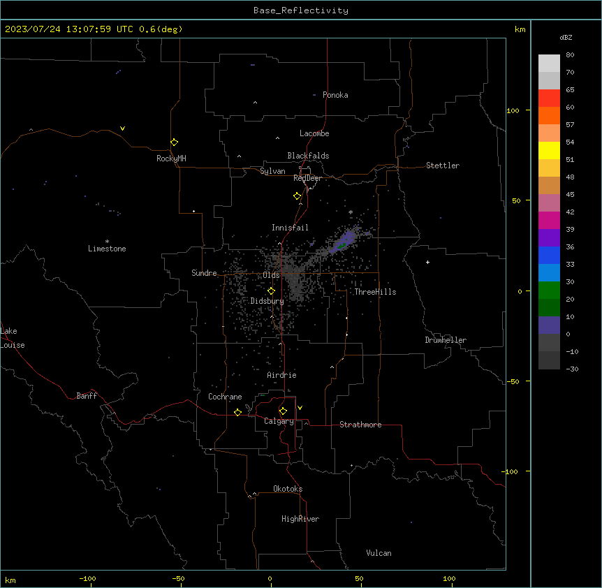Click the Base_Reflectivity title
The height and width of the screenshot is (588, 602).
301,10
